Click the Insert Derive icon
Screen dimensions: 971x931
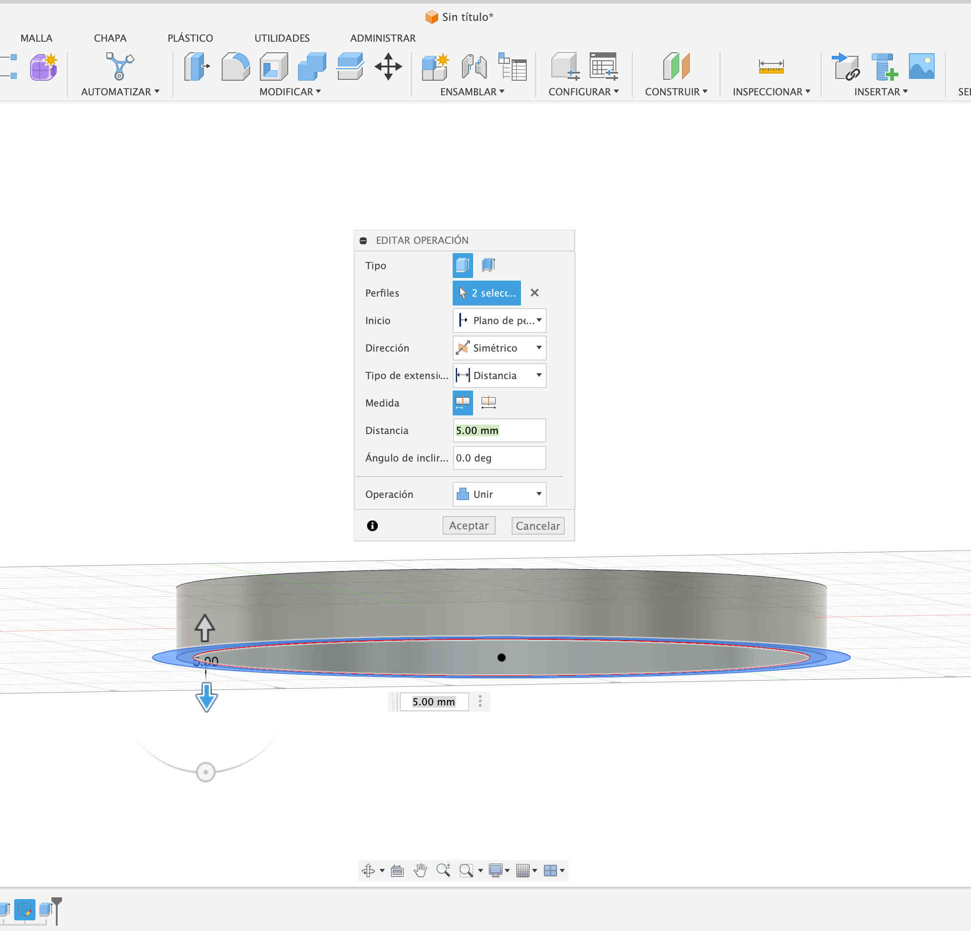(x=846, y=67)
